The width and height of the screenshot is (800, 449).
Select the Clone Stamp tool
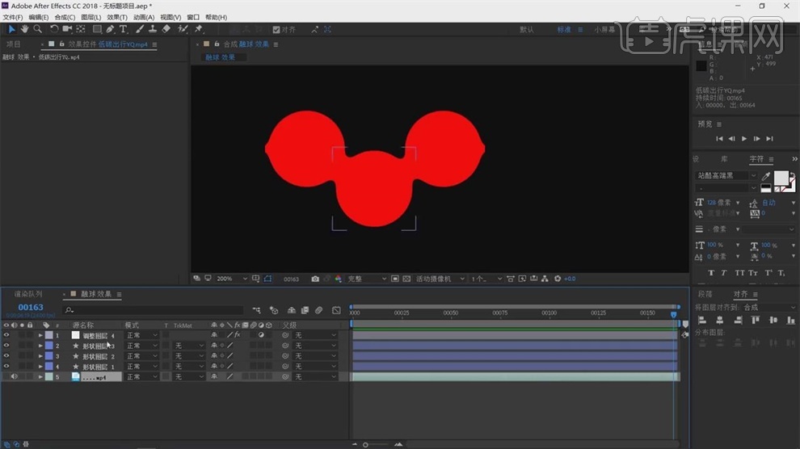point(153,29)
